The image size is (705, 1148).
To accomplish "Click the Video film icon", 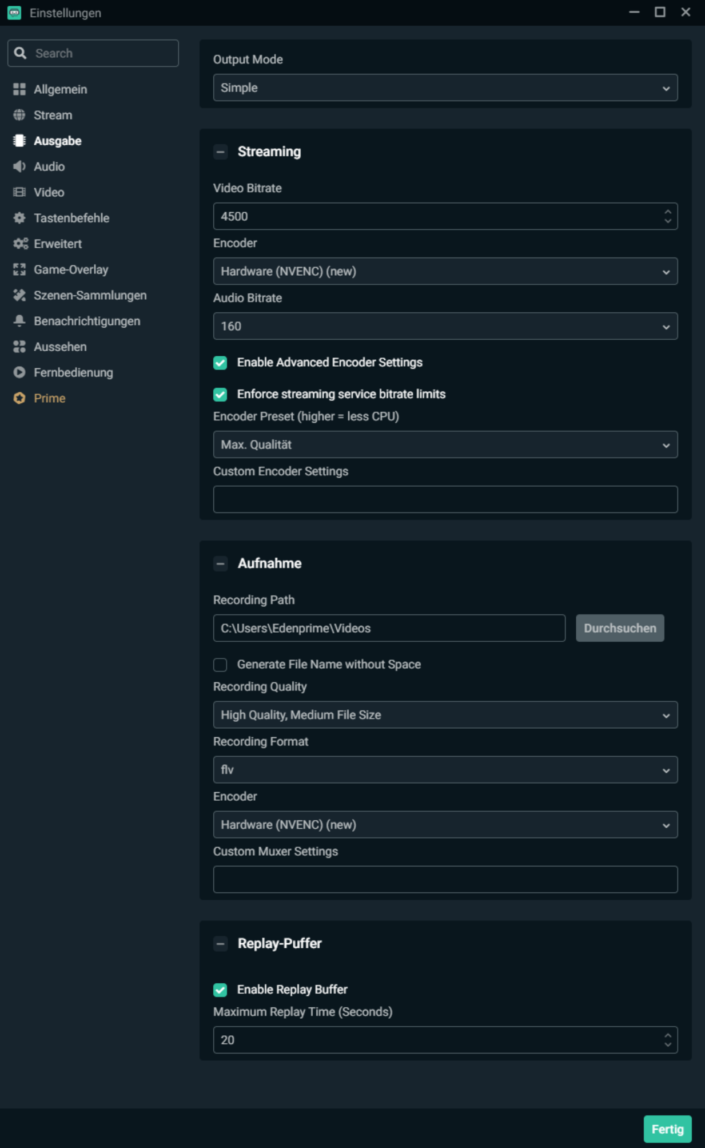I will pos(19,192).
